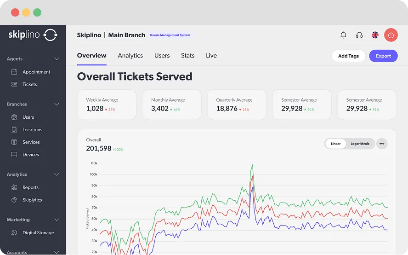Open sidebar Users under Branches

pyautogui.click(x=28, y=117)
